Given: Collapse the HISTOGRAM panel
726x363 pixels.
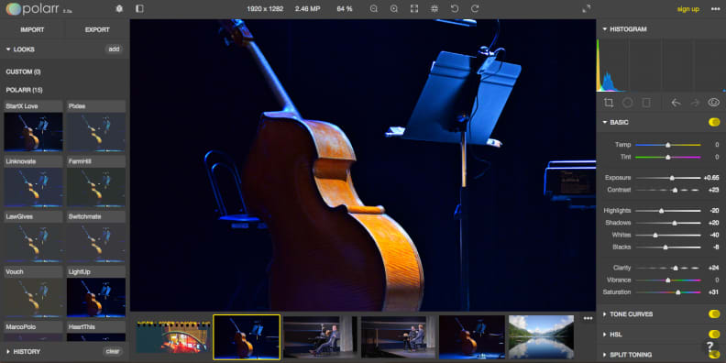Looking at the screenshot, I should pos(604,29).
